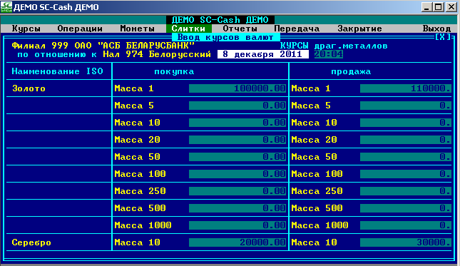Click the Золото row label
Screen dimensions: 460x266
click(x=29, y=88)
